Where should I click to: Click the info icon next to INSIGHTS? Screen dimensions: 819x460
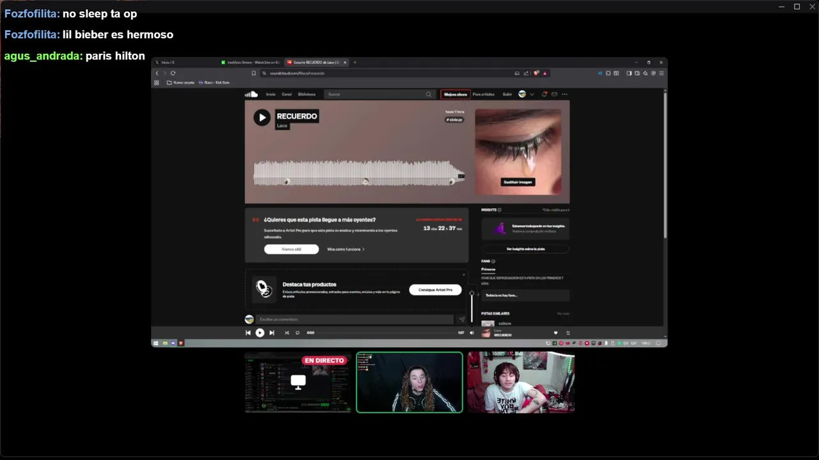point(500,210)
